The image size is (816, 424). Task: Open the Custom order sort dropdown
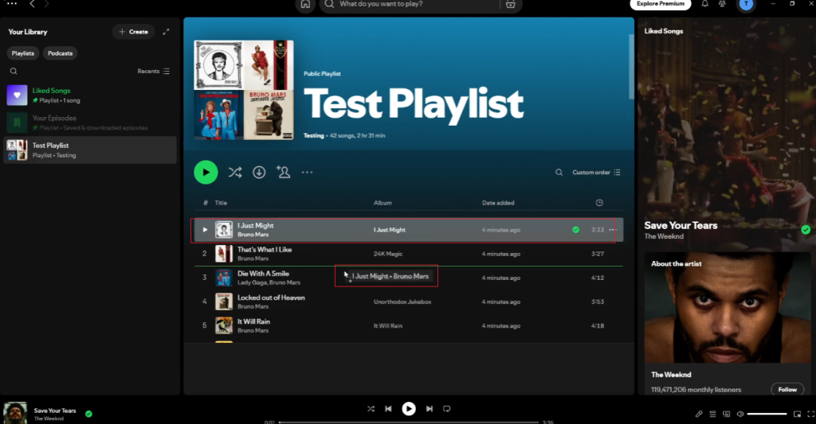click(x=596, y=173)
